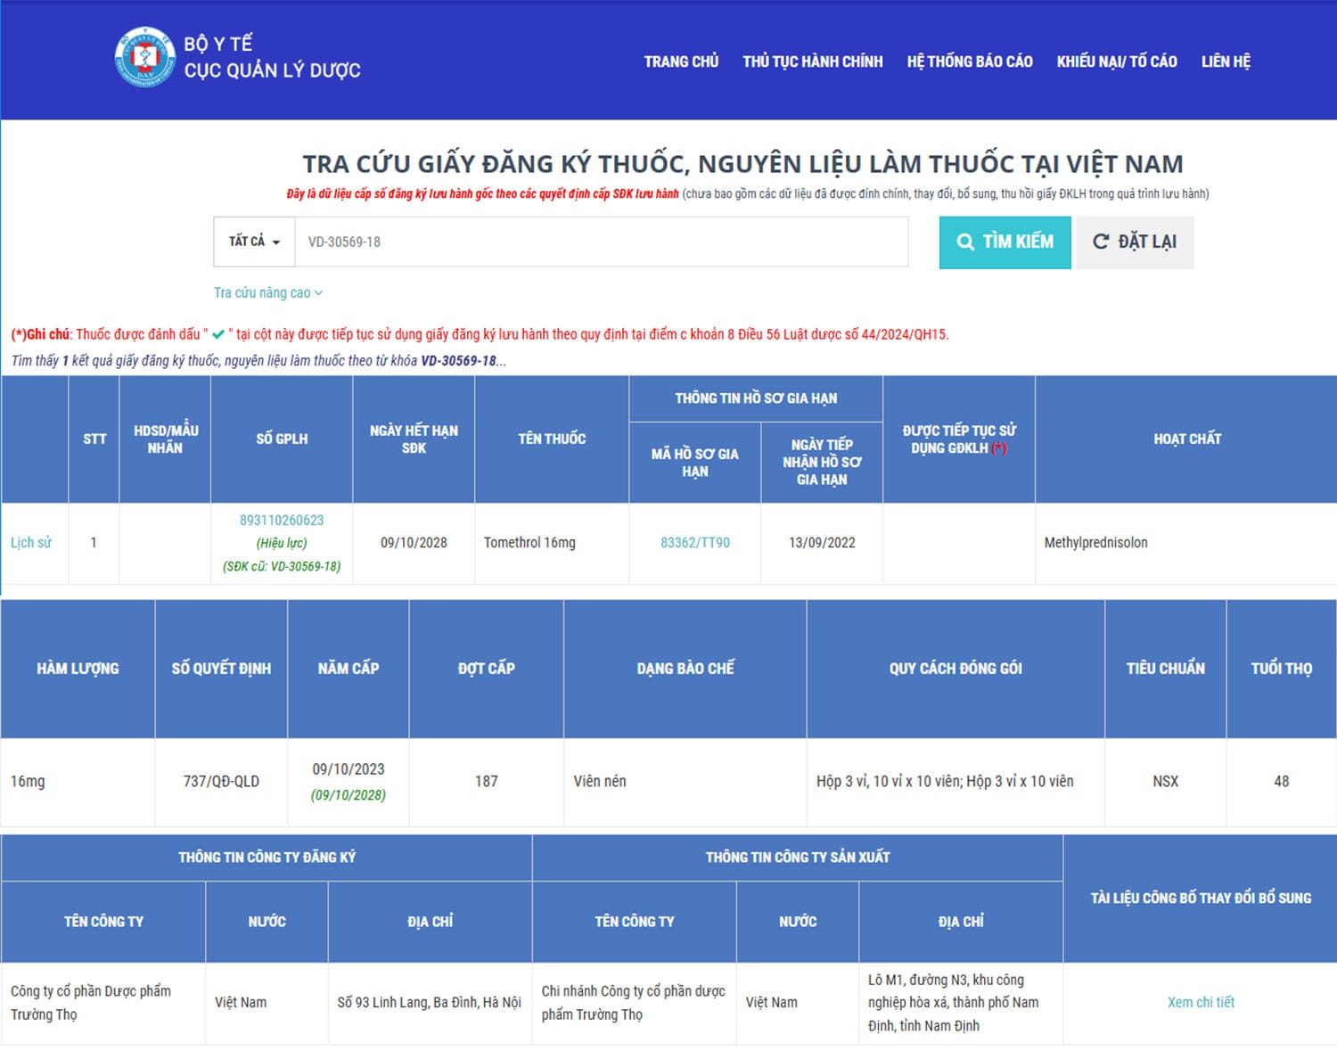Focus the search keyword input field
The height and width of the screenshot is (1051, 1337).
[602, 242]
